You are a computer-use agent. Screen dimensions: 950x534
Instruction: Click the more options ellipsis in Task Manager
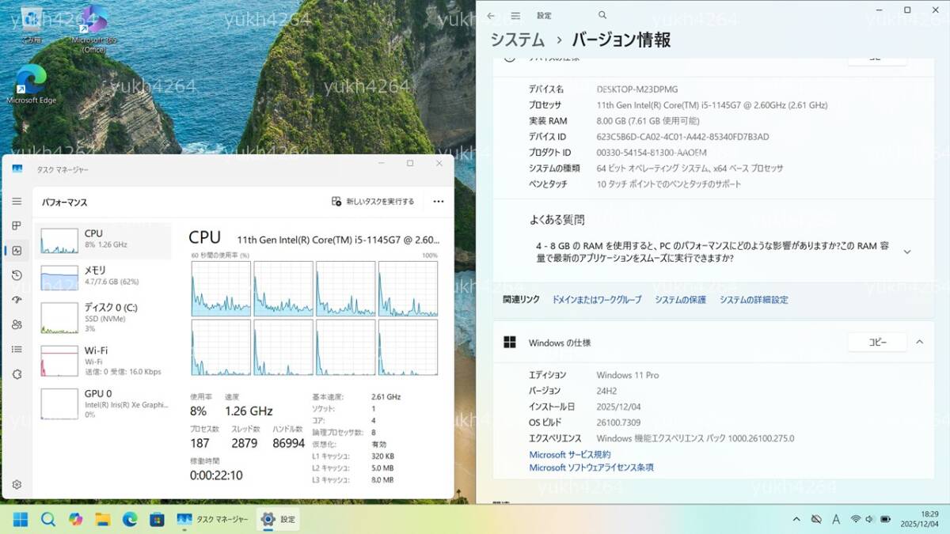(439, 202)
